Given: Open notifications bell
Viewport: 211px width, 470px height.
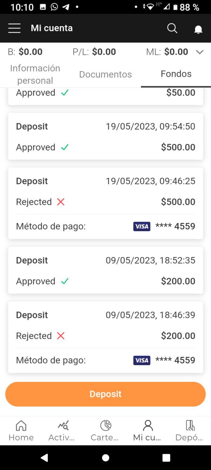Looking at the screenshot, I should click(x=198, y=29).
